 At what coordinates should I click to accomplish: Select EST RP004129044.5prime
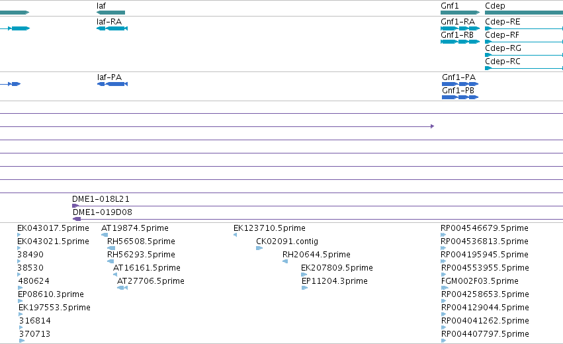click(485, 308)
